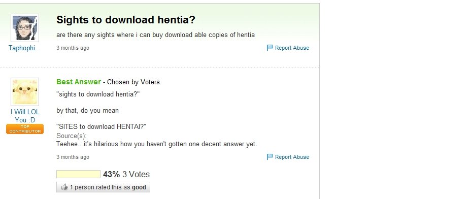
Task: Click the orange TOP CONTRIBUTOR badge
Action: tap(25, 129)
